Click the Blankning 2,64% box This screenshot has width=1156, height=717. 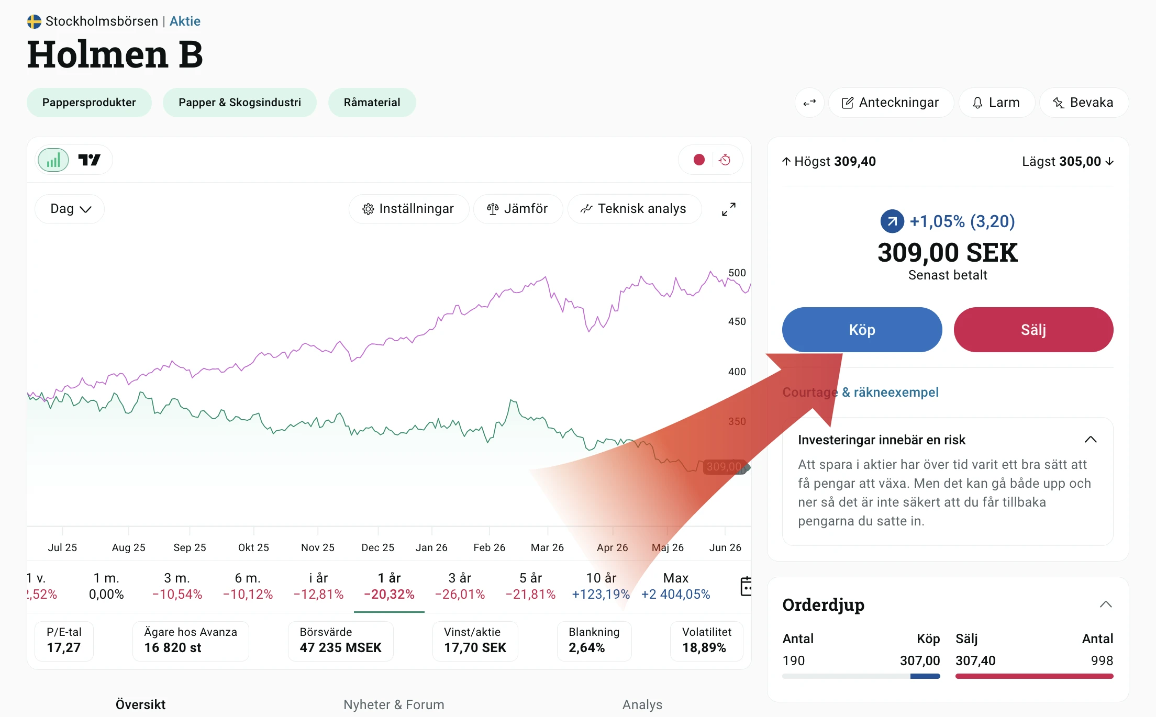coord(594,641)
